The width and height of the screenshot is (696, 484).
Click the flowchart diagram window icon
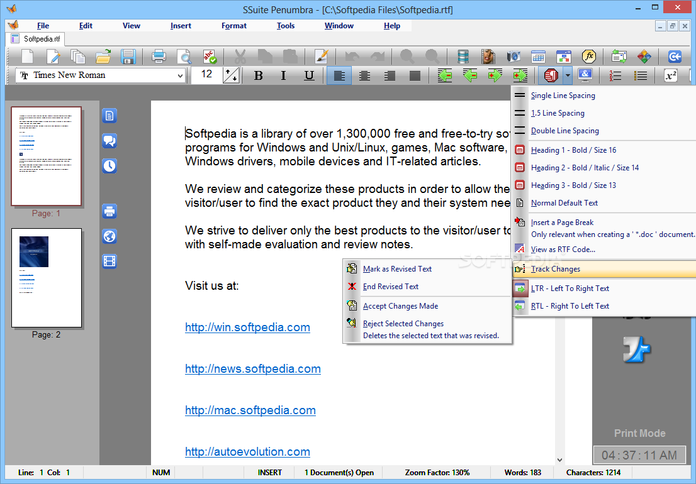[x=564, y=57]
